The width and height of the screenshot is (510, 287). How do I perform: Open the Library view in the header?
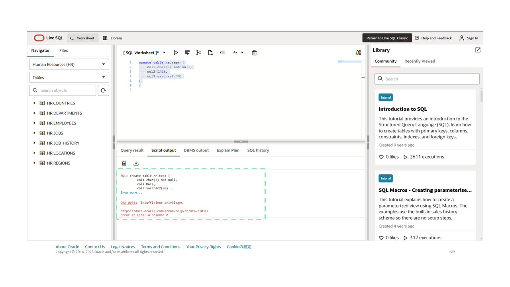coord(112,38)
